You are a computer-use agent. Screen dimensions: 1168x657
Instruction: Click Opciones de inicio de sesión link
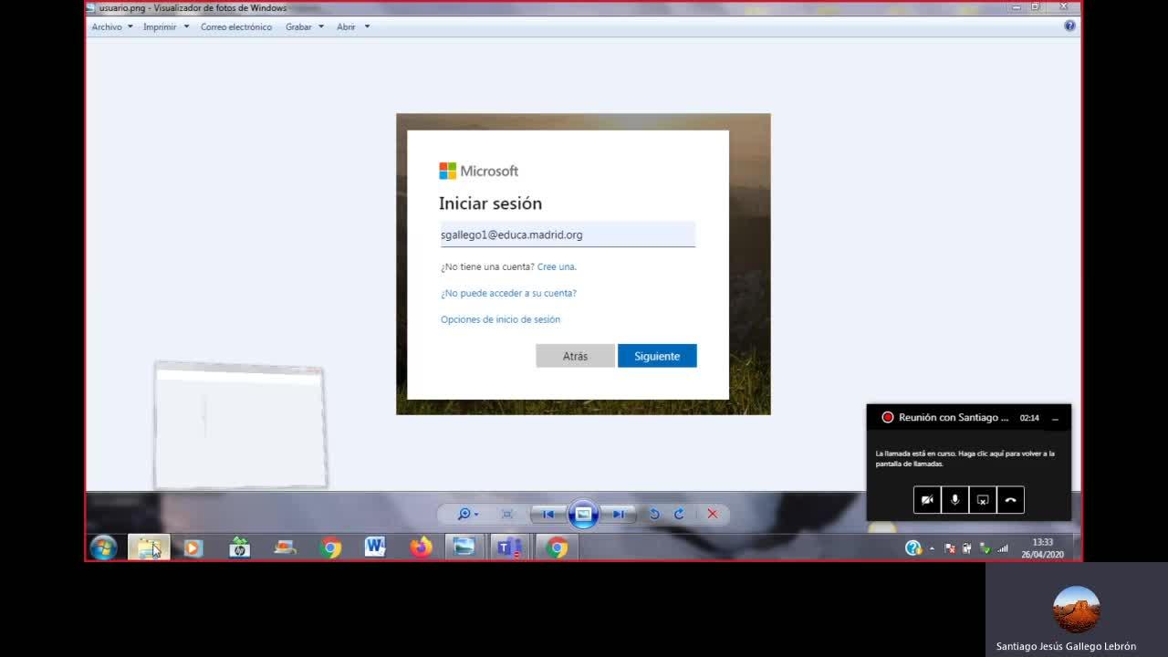pyautogui.click(x=500, y=319)
